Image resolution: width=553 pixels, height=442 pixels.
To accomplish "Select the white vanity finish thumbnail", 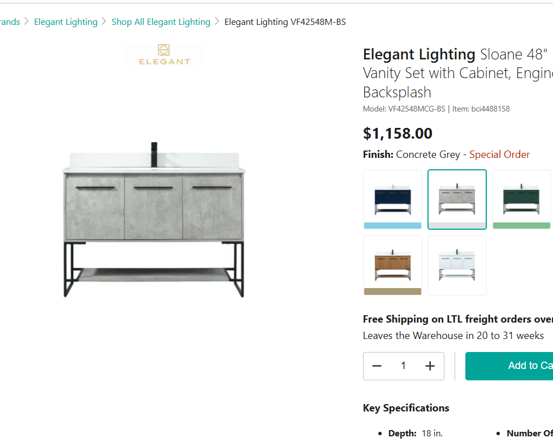I will (x=457, y=264).
